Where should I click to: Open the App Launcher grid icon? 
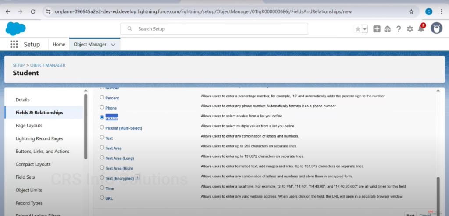point(14,44)
